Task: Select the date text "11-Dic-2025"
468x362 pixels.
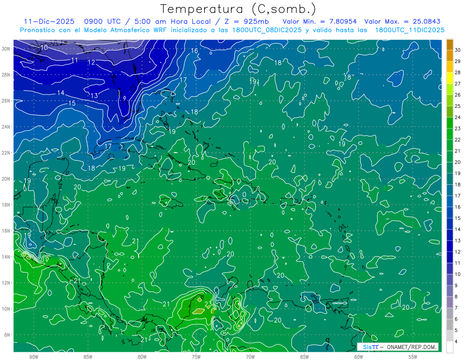Action: point(49,21)
